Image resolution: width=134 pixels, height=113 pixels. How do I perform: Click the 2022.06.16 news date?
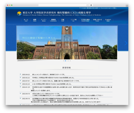tap(26, 99)
